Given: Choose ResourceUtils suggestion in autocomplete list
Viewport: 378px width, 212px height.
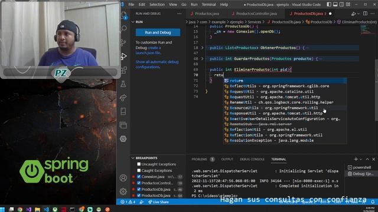Looking at the screenshot, I should 285,108.
